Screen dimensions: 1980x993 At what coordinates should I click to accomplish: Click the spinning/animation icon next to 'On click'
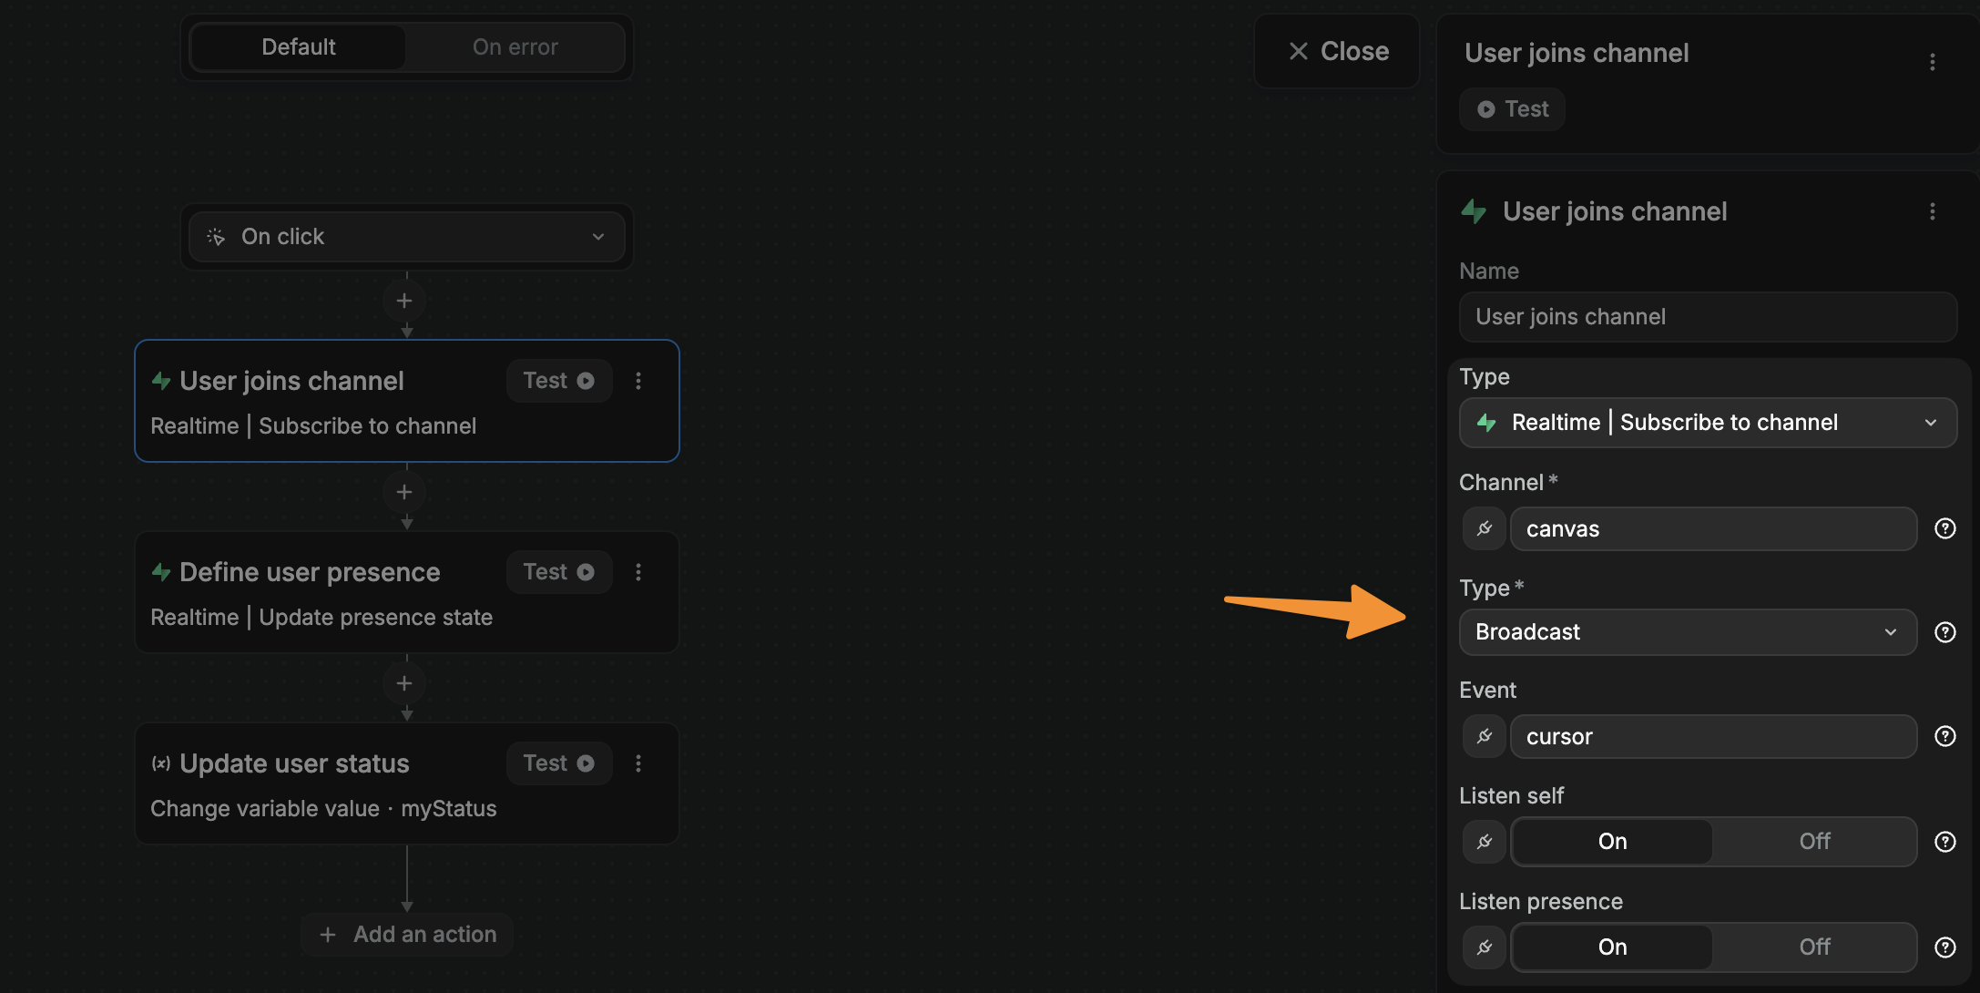[x=218, y=237]
